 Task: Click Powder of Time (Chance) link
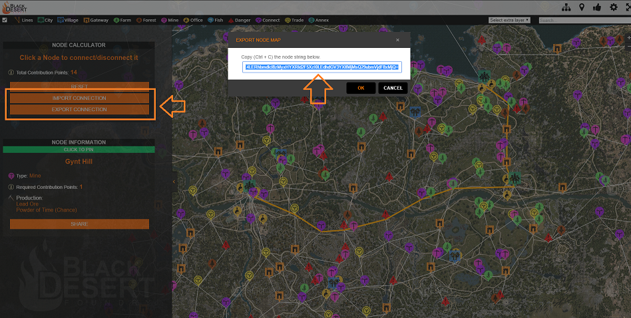point(47,210)
